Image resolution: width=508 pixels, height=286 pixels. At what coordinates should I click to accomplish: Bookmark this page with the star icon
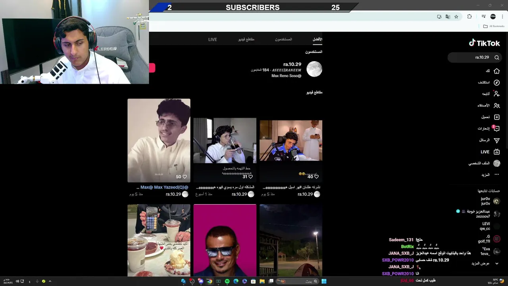click(x=456, y=17)
